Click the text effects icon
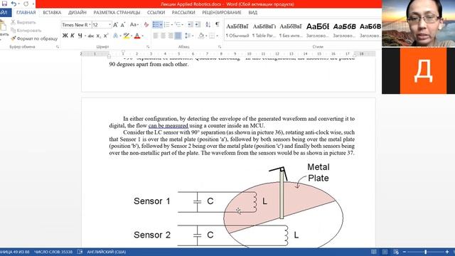455x256 pixels. pos(115,36)
